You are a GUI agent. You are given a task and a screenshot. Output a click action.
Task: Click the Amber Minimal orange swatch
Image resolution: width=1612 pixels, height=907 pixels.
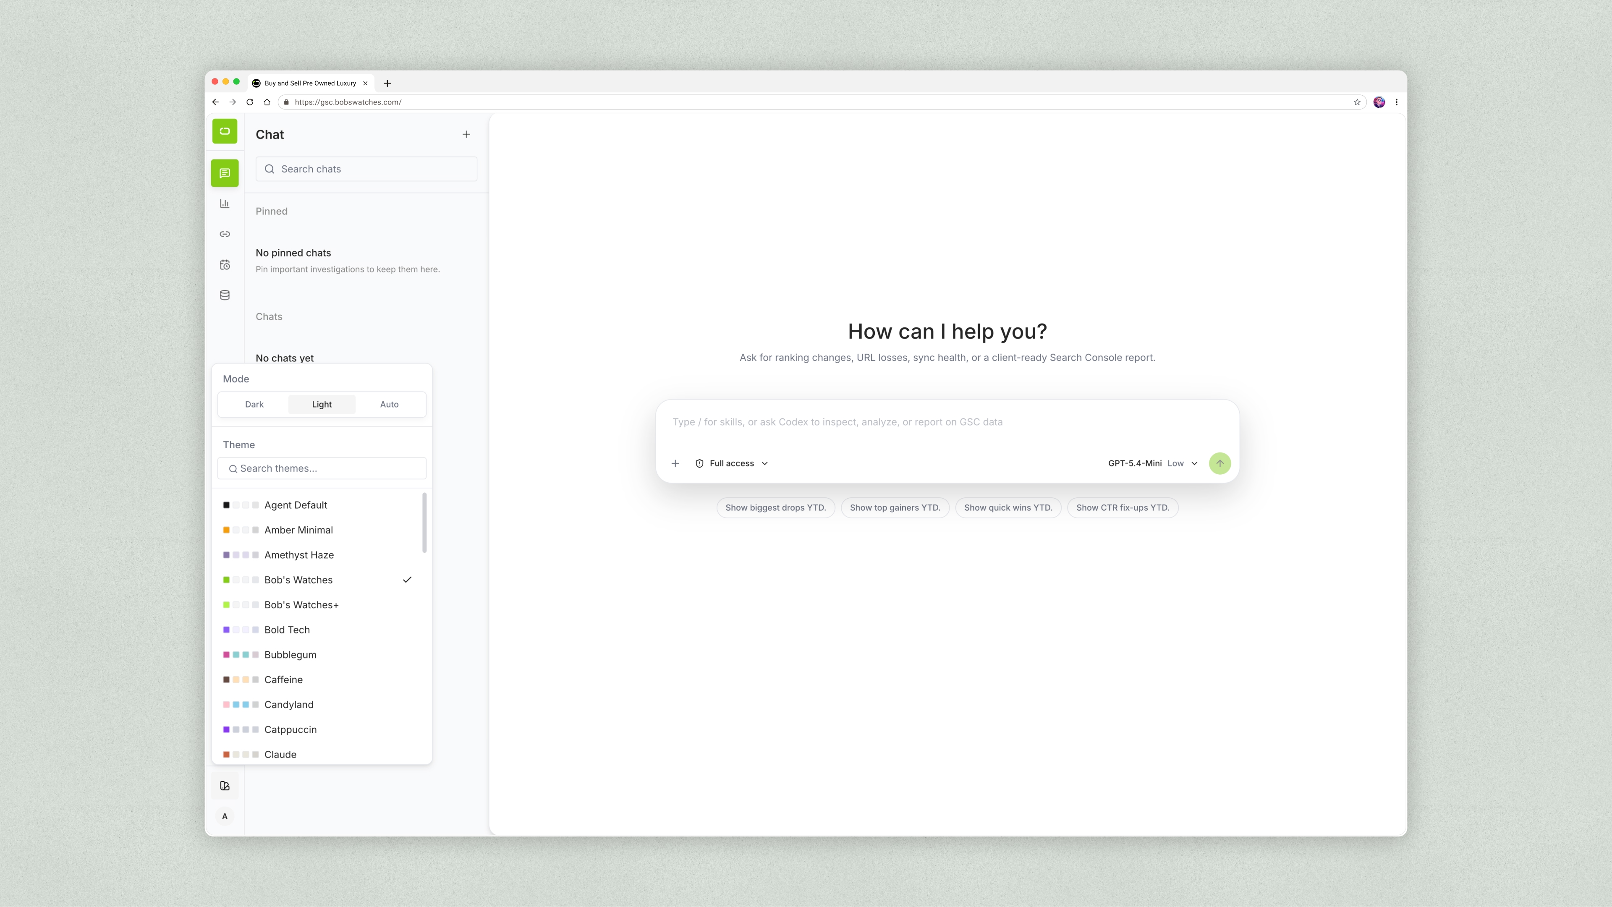click(x=227, y=530)
